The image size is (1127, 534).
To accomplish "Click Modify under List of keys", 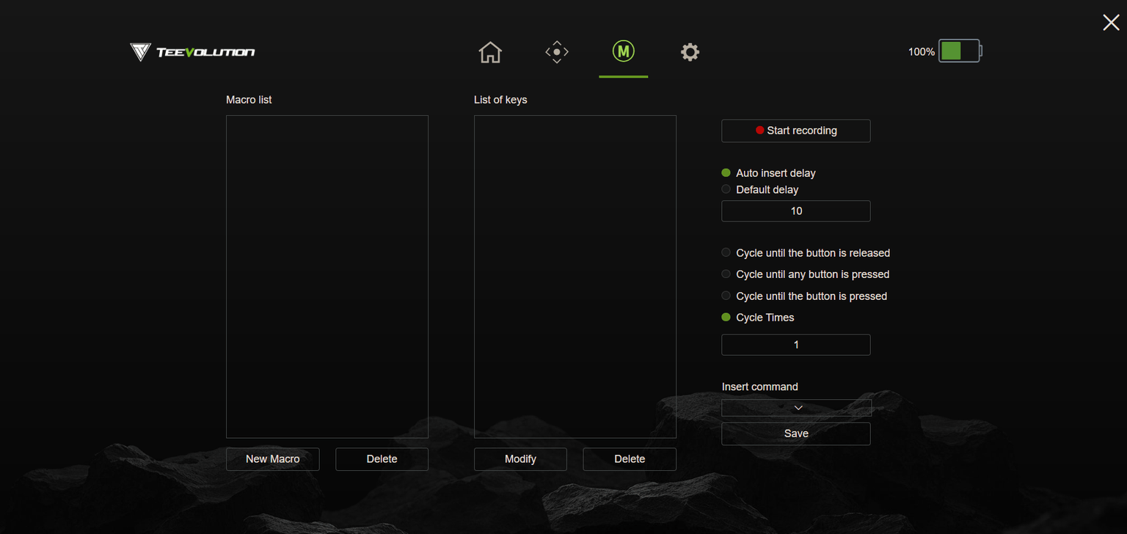I will click(520, 459).
